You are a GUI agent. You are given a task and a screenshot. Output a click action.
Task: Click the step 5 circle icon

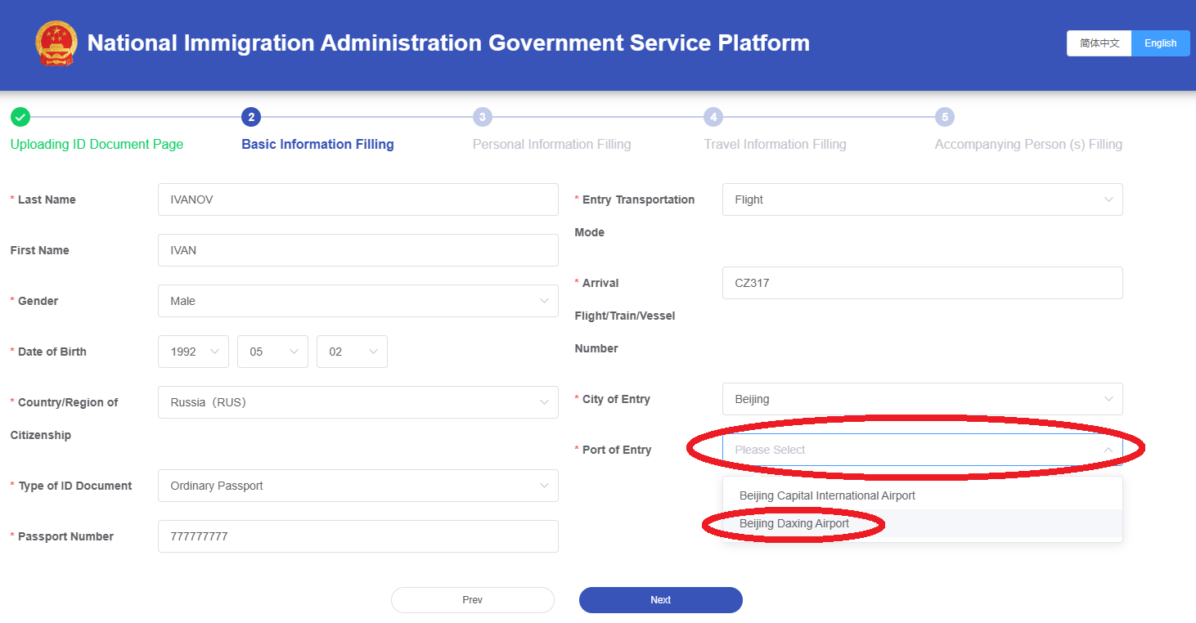945,117
